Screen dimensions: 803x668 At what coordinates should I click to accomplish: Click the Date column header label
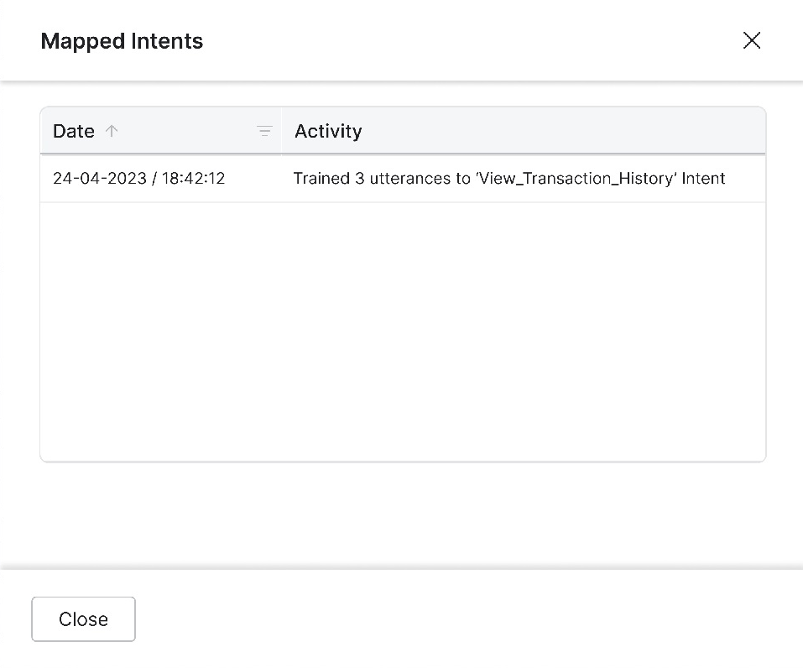click(74, 131)
